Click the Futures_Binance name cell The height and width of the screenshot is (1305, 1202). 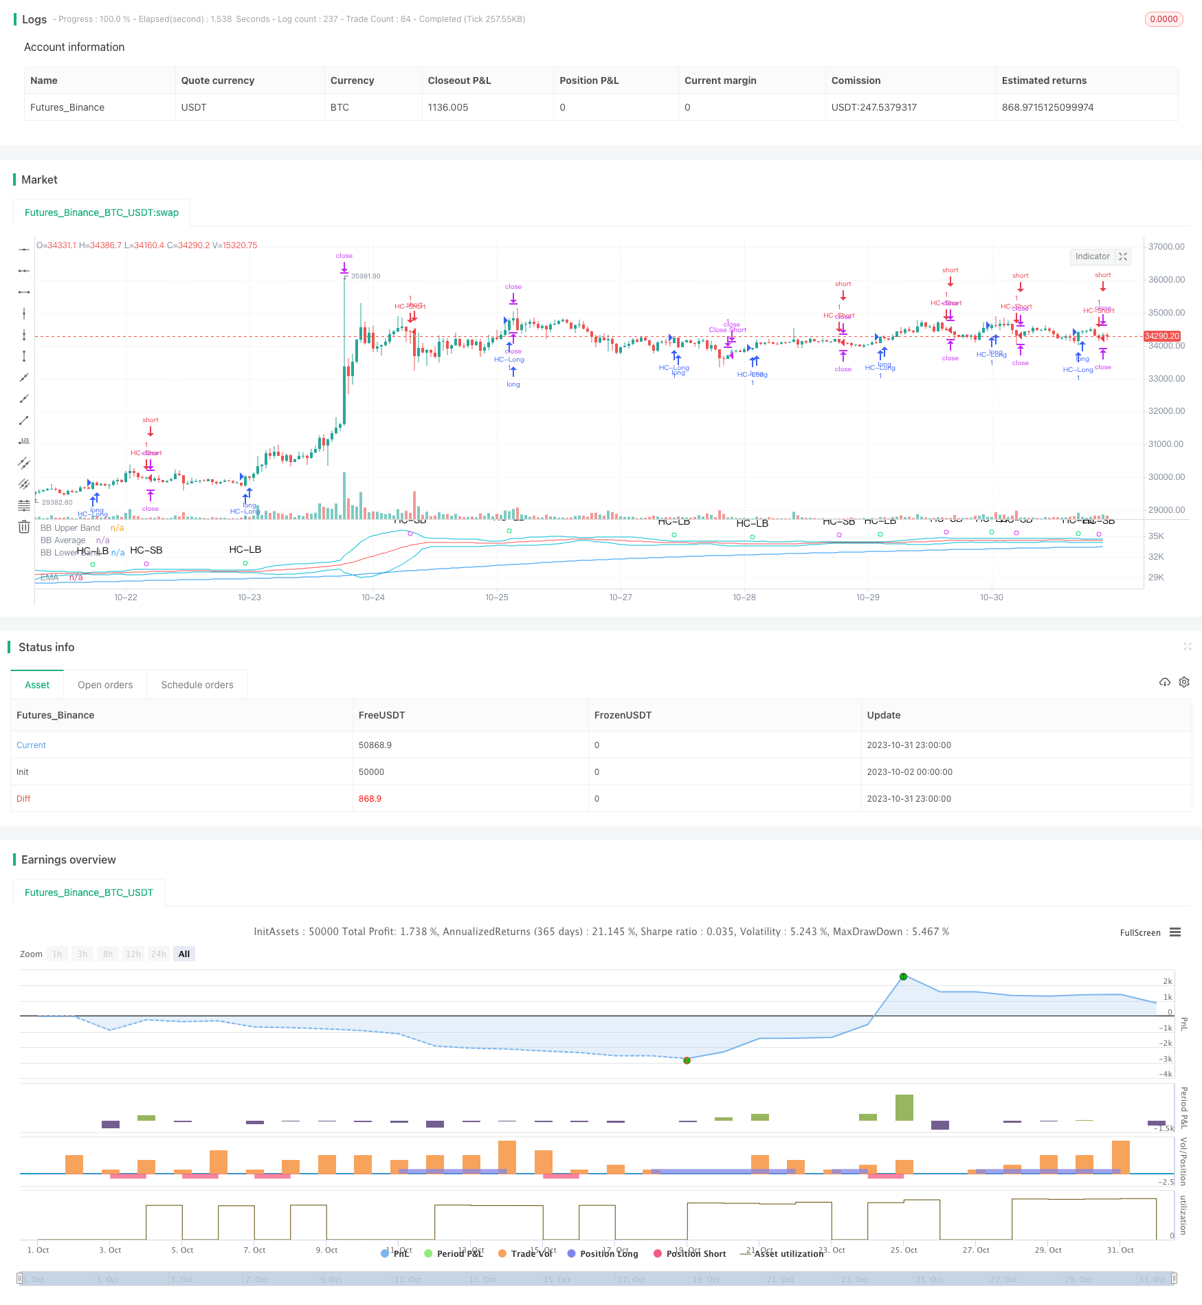pos(67,107)
